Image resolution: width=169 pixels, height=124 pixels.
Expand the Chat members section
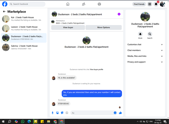(x=145, y=50)
